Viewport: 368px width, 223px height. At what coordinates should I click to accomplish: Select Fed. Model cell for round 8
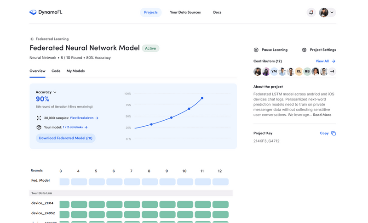[149, 182]
